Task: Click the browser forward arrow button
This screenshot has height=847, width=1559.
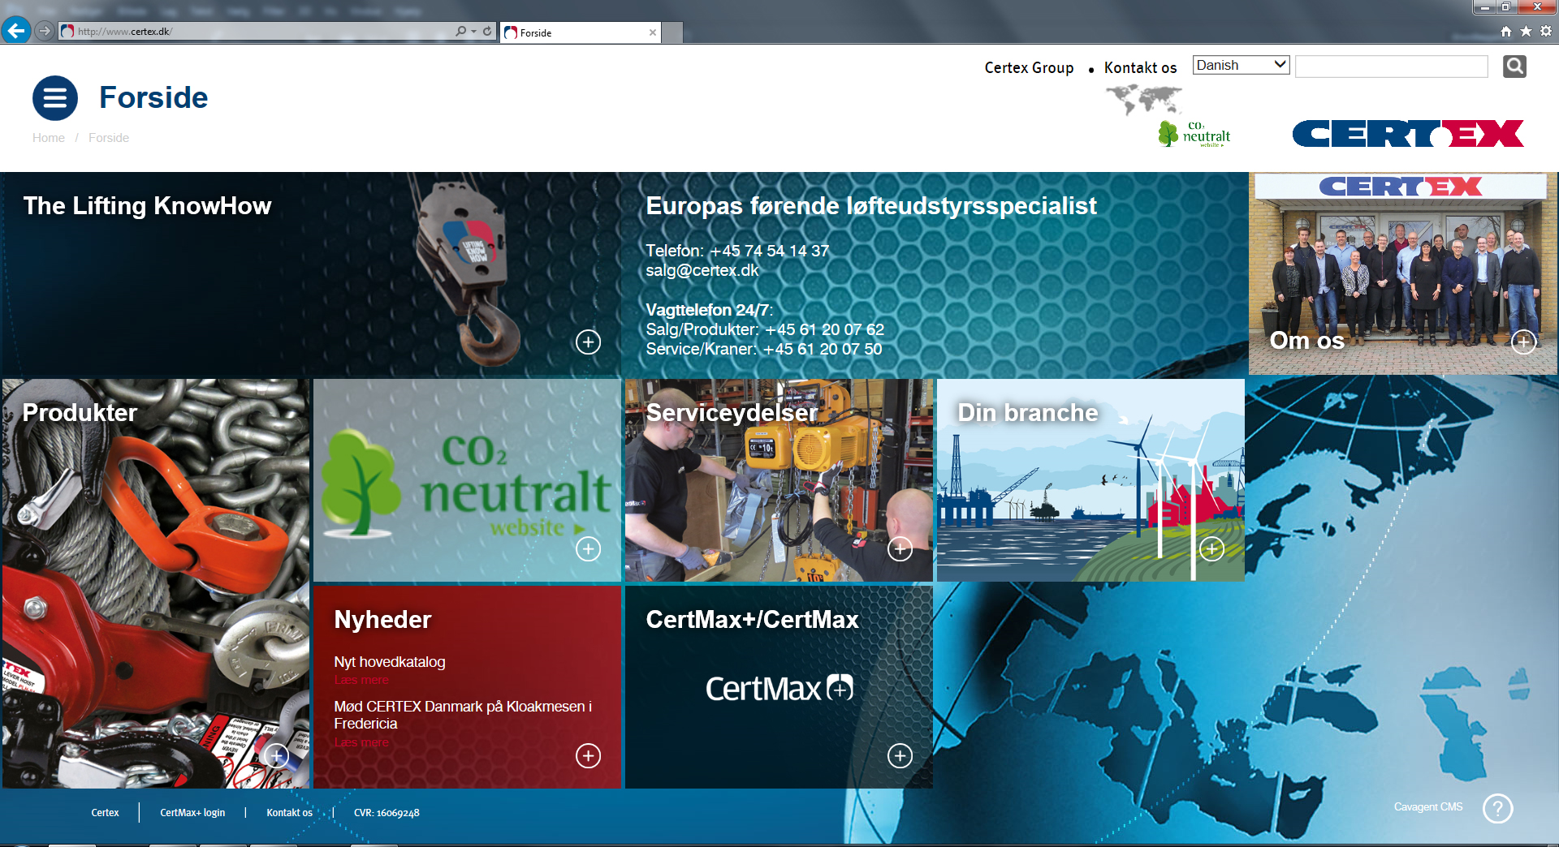Action: [45, 31]
